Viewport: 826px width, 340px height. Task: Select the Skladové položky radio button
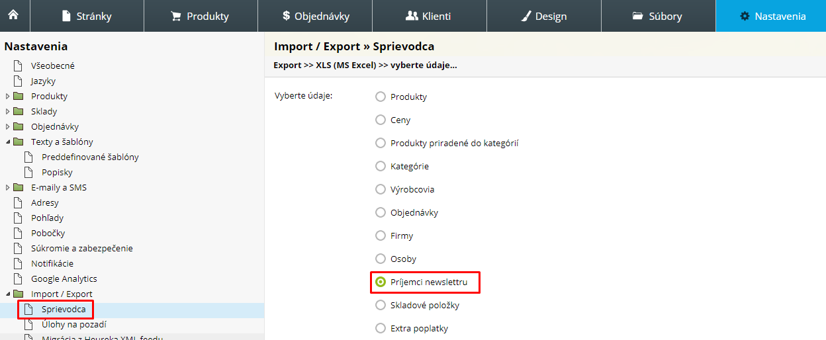[x=381, y=305]
